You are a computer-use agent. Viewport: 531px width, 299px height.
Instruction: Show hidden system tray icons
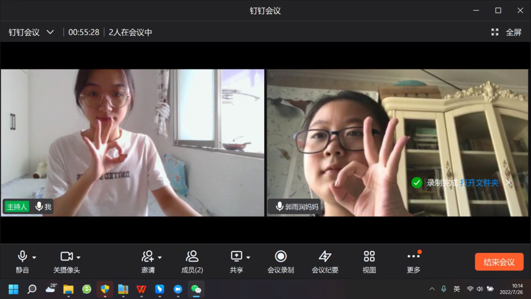pyautogui.click(x=432, y=289)
